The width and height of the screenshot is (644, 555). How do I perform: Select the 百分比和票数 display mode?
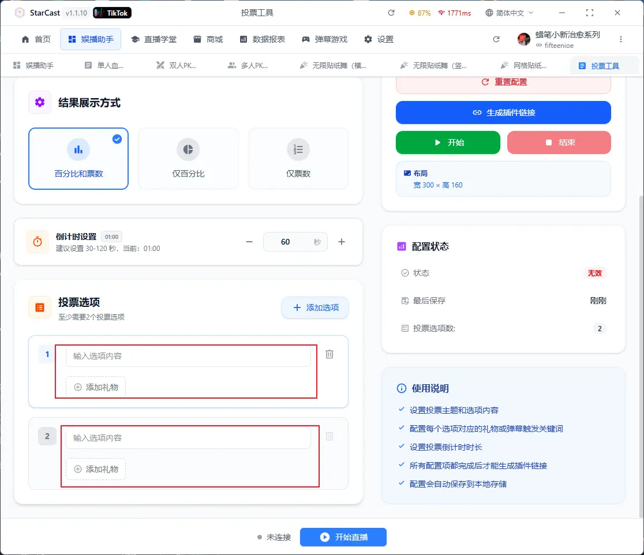78,159
